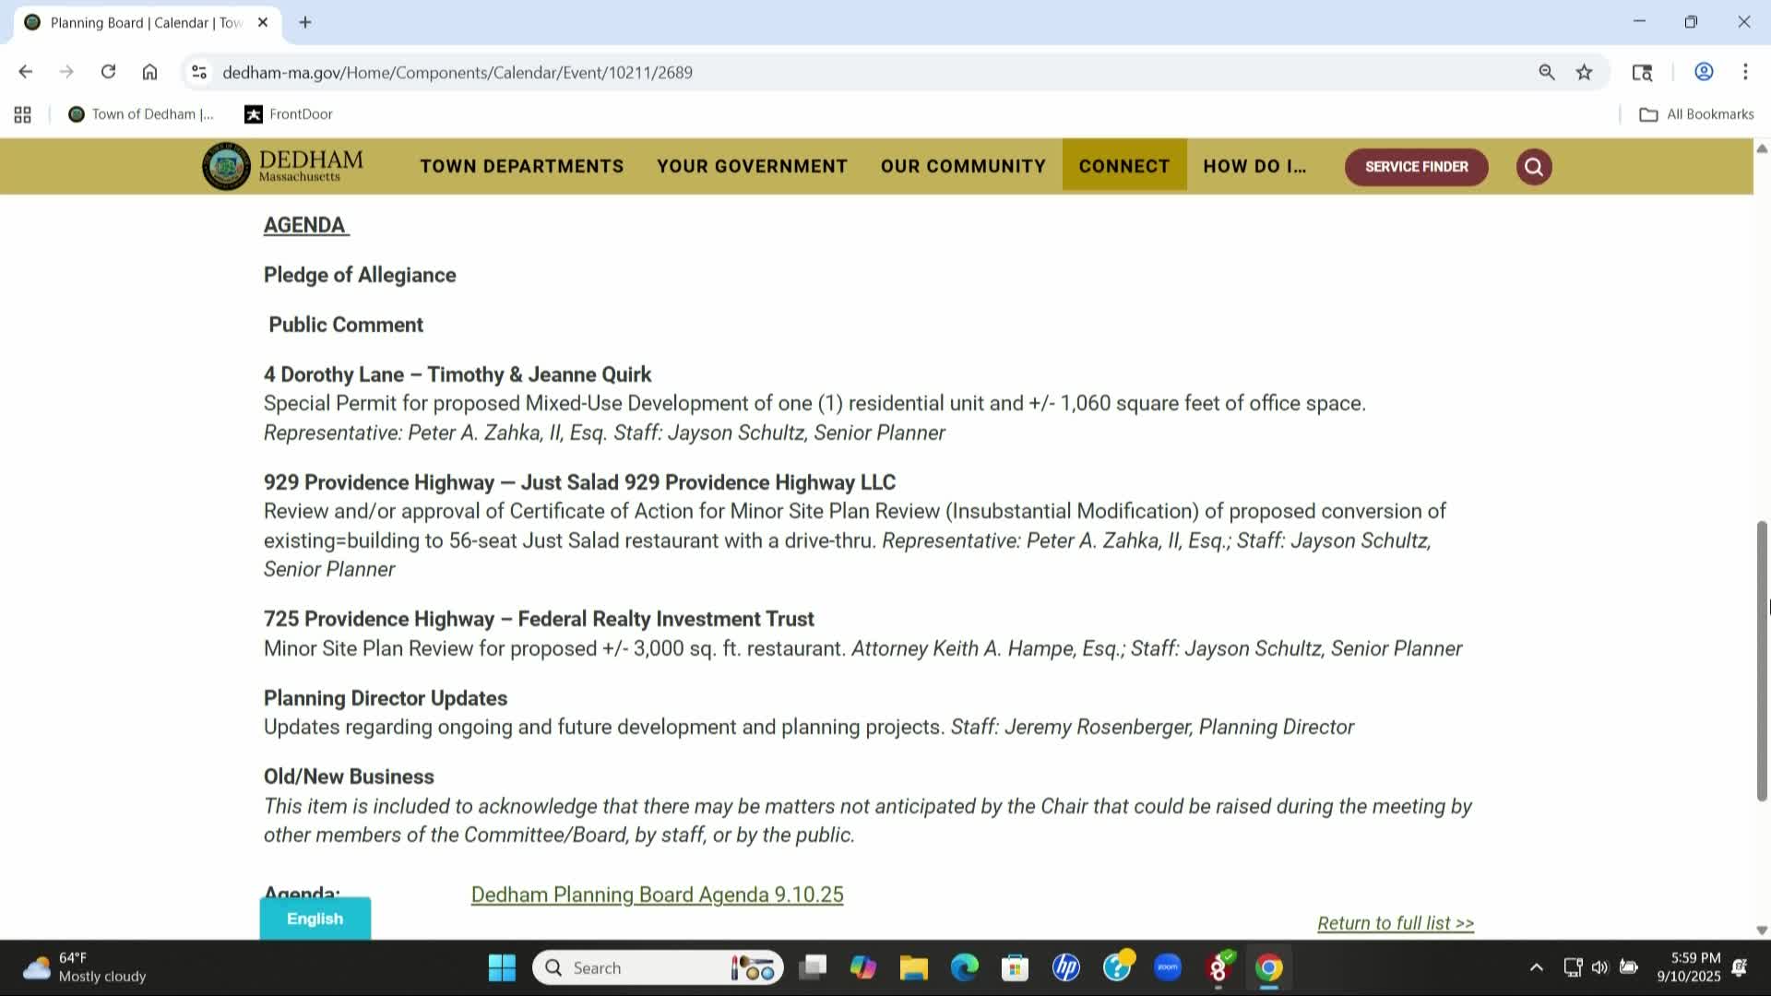Open Zoom from the taskbar
The width and height of the screenshot is (1771, 996).
(x=1167, y=967)
